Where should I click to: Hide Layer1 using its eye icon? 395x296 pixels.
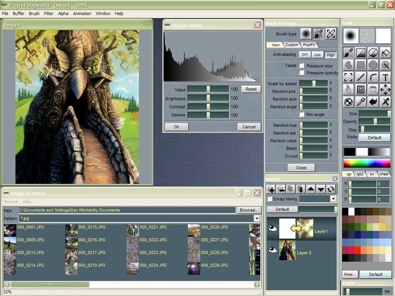(x=273, y=229)
